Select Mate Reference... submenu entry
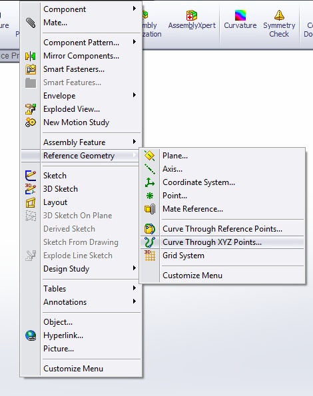313x396 pixels. (222, 209)
